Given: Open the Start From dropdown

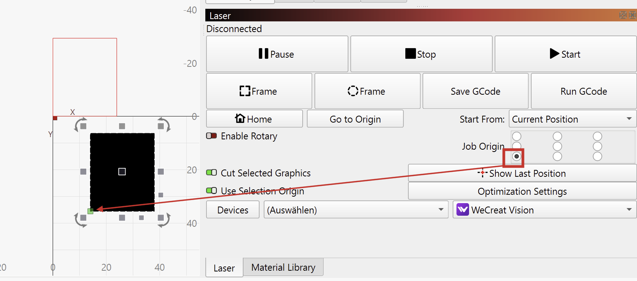Looking at the screenshot, I should coord(572,119).
